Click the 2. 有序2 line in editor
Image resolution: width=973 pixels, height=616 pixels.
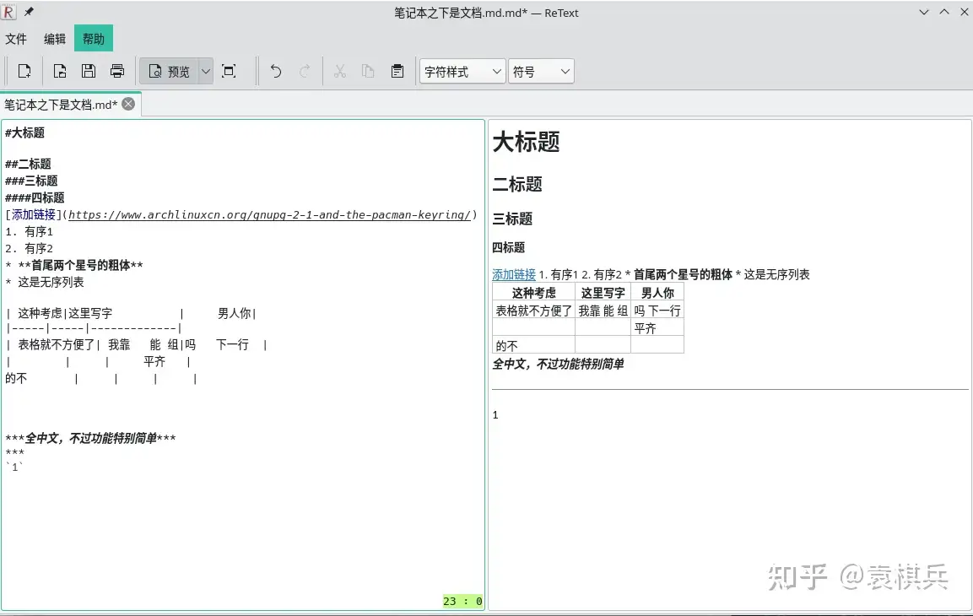(30, 248)
